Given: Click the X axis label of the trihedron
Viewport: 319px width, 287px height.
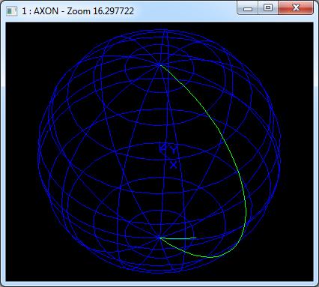Looking at the screenshot, I should coord(173,165).
